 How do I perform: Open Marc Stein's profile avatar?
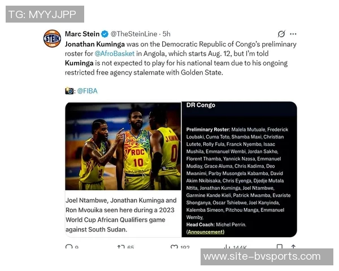click(x=52, y=38)
